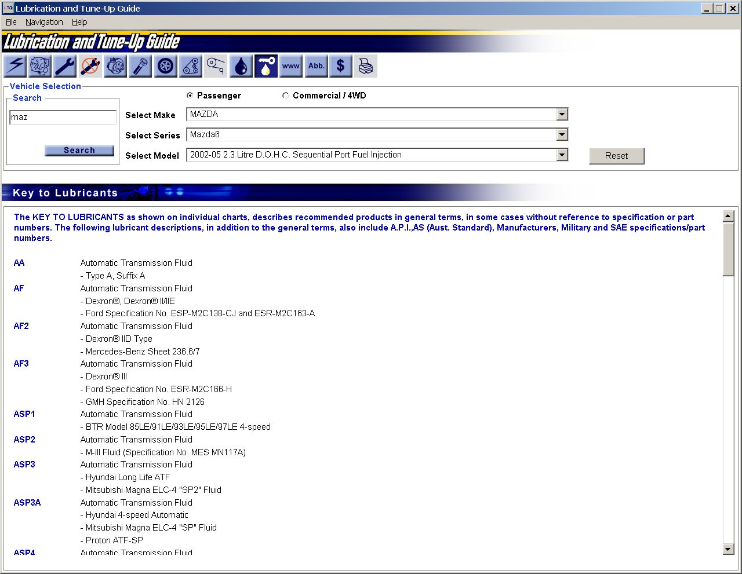The width and height of the screenshot is (742, 574).
Task: Open the oil drop lubrication icon
Action: [241, 66]
